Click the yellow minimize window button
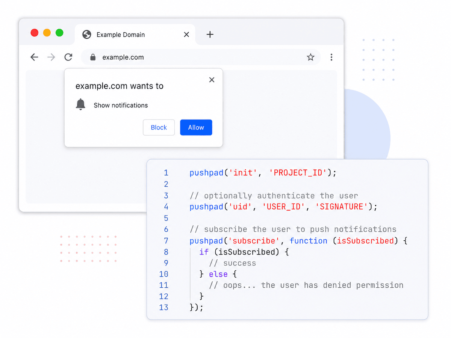Screen dimensions: 451x338 coord(47,33)
